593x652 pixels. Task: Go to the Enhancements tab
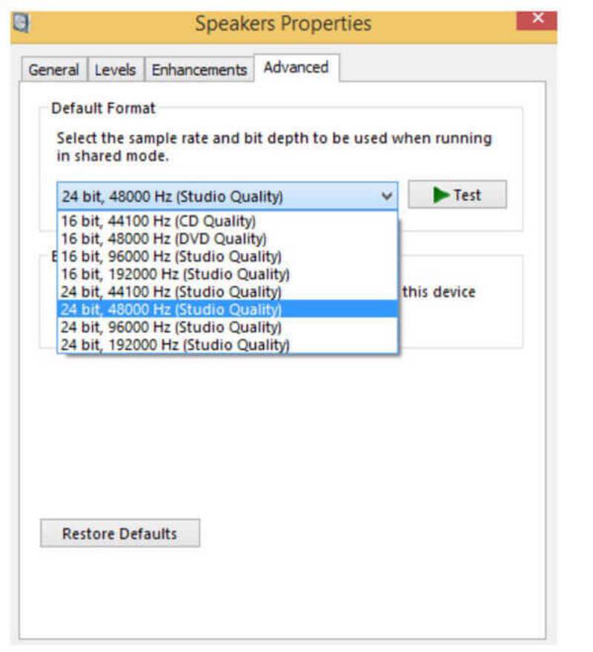click(199, 70)
